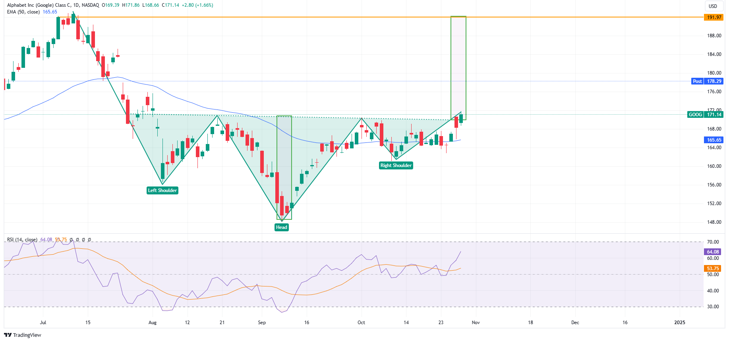Screen dimensions: 729x342
Task: Click the Oct date on time axis
Action: tap(361, 323)
